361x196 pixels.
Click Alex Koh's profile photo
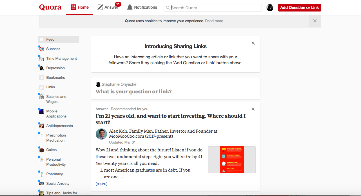coord(101,134)
